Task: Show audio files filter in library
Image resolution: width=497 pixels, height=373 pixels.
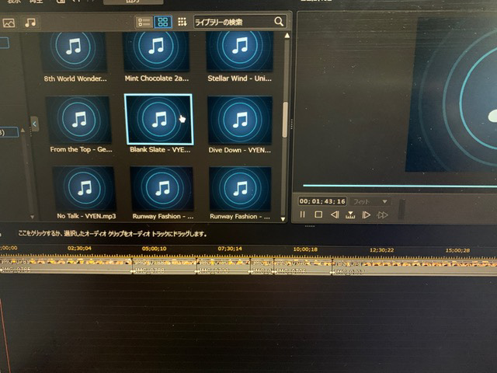Action: (30, 23)
